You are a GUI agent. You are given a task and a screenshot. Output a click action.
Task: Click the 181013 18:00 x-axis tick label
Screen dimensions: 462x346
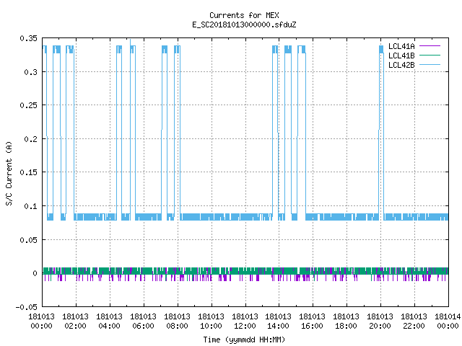point(346,321)
